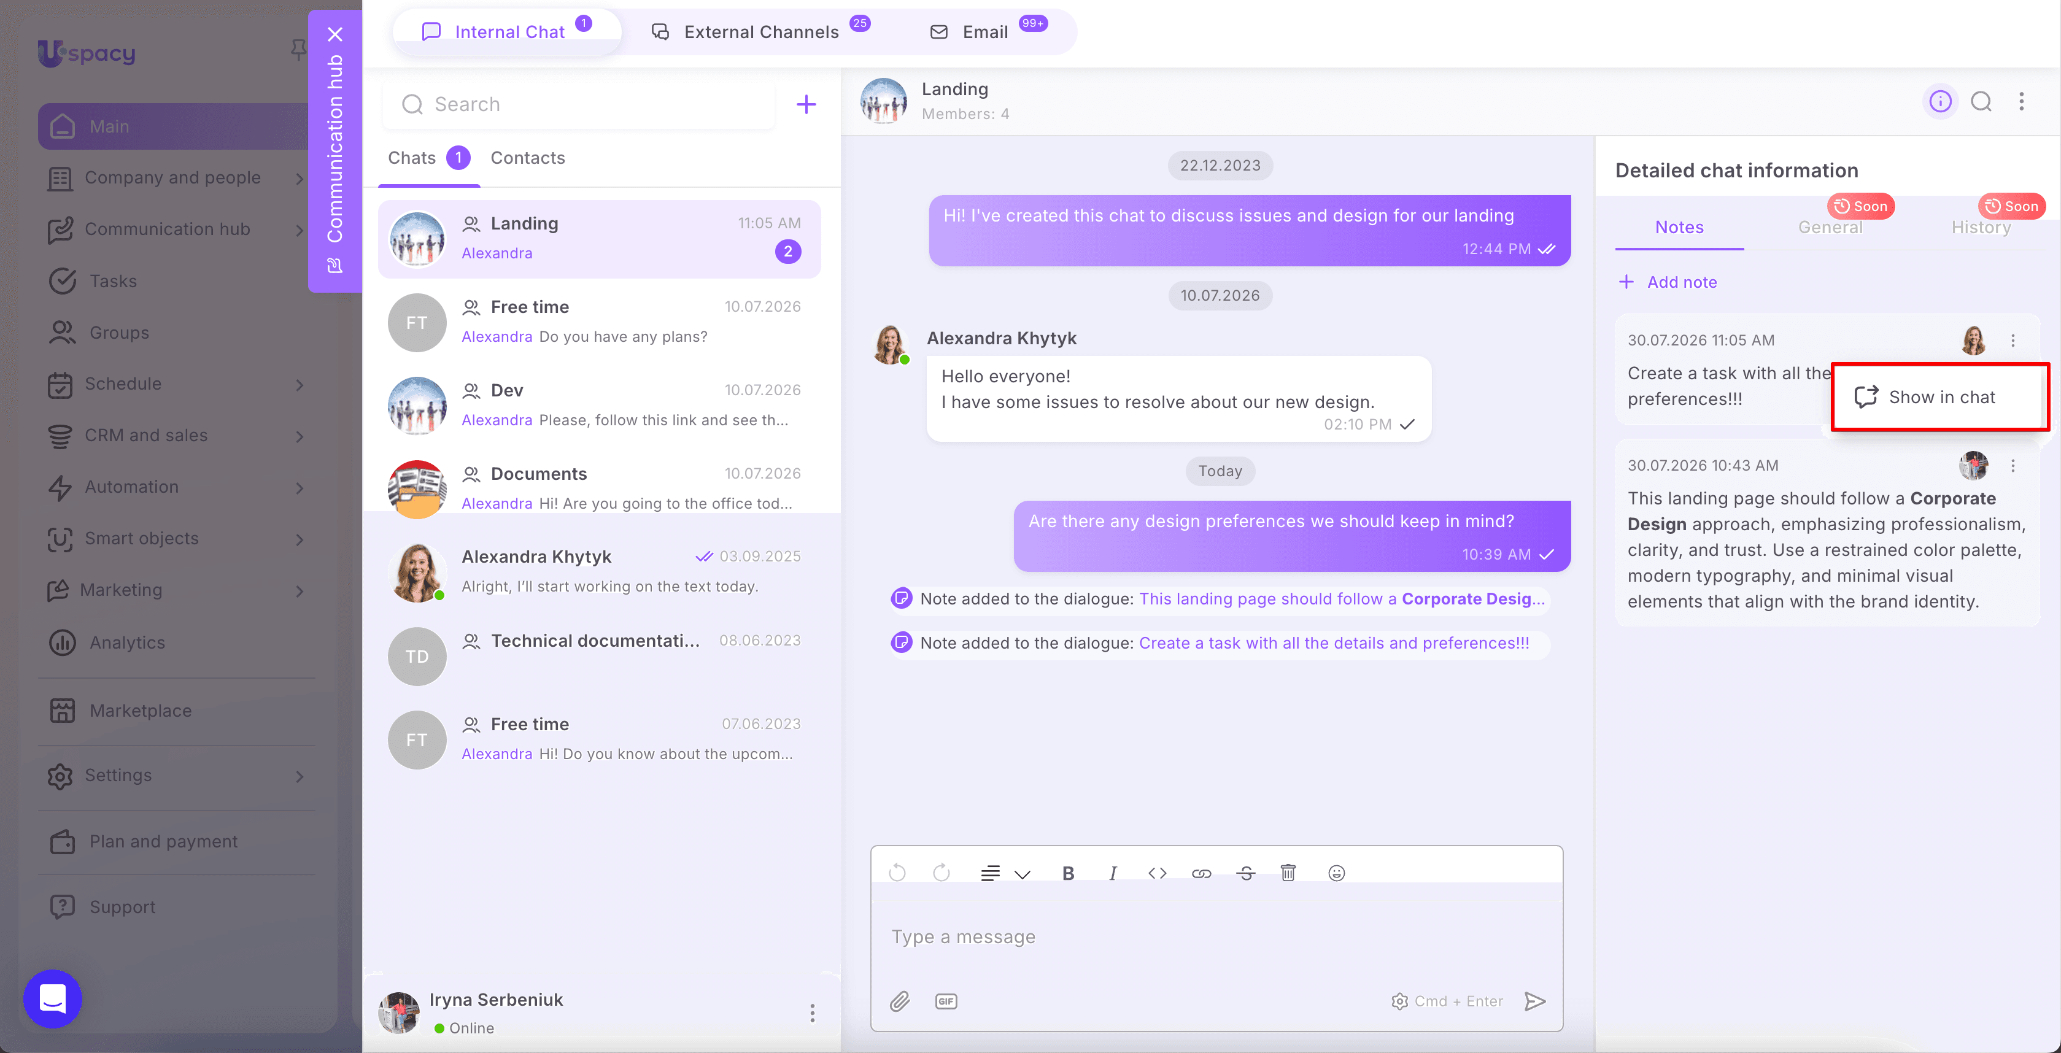Image resolution: width=2061 pixels, height=1053 pixels.
Task: Select Show in chat menu option
Action: click(1940, 397)
